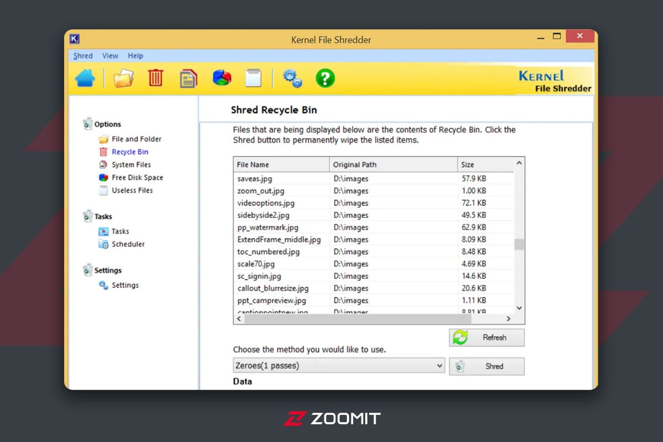Open the Help menu
Screen dimensions: 663x442
[x=135, y=56]
